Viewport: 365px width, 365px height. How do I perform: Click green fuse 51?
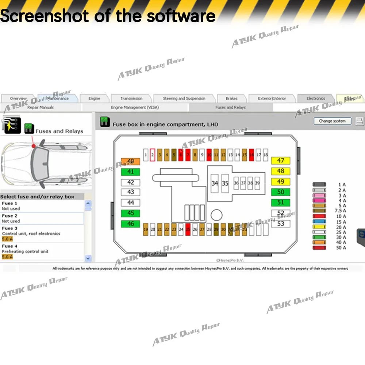tap(281, 203)
